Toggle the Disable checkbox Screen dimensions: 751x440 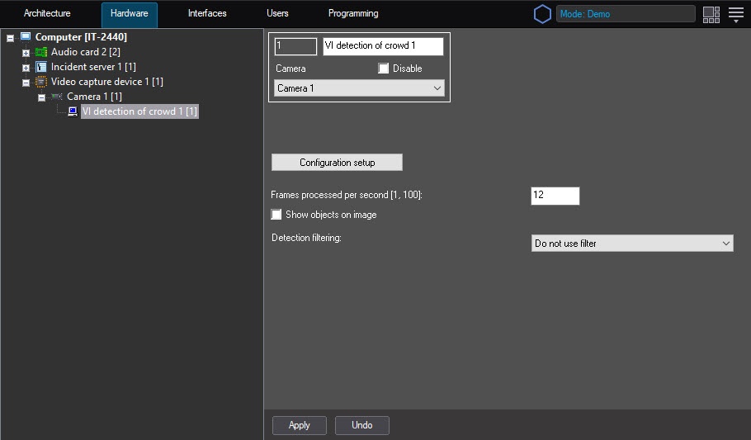point(384,69)
